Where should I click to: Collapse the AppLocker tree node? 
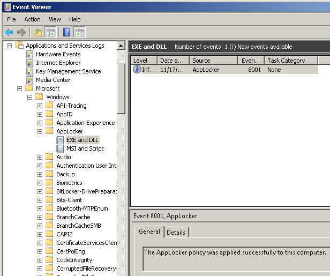point(40,132)
